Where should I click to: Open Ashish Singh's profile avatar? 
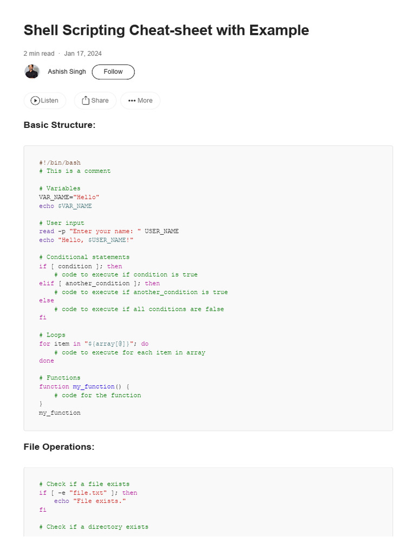pos(32,72)
